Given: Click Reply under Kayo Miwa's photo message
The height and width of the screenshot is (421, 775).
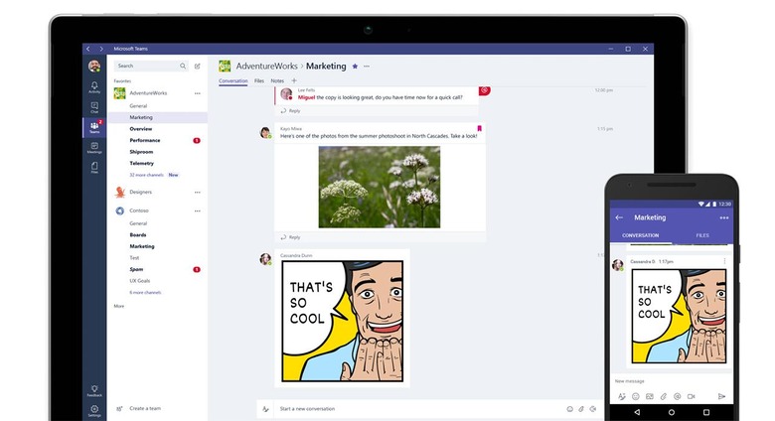Looking at the screenshot, I should pos(293,237).
